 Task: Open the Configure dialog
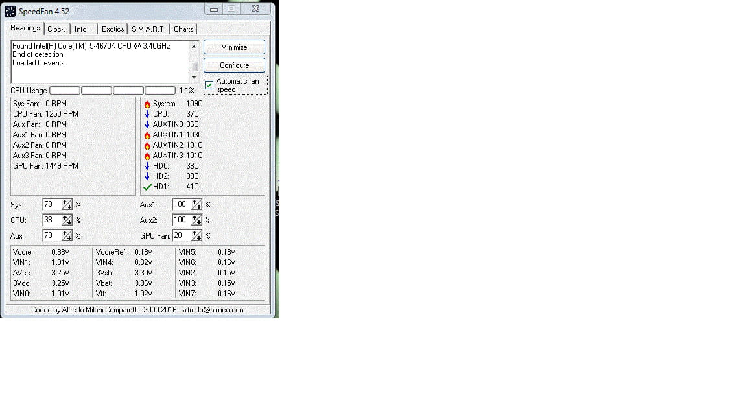point(234,65)
